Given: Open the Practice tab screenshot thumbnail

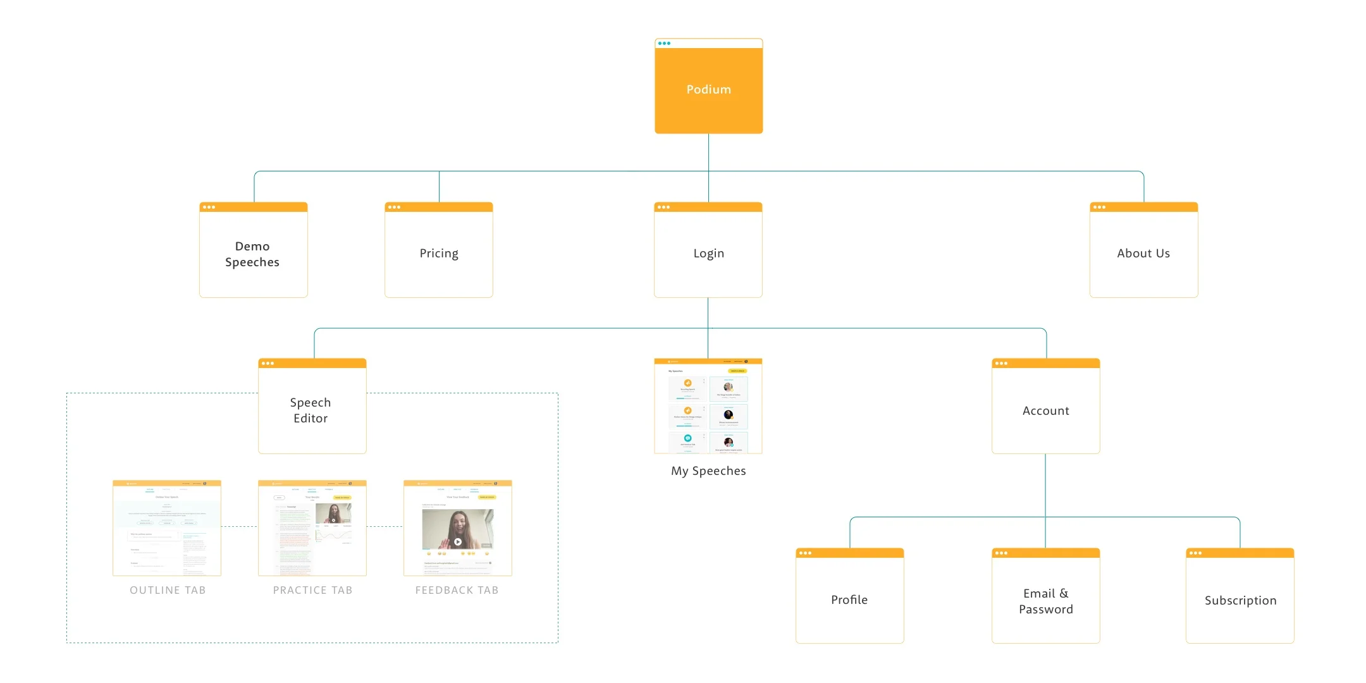Looking at the screenshot, I should point(312,528).
